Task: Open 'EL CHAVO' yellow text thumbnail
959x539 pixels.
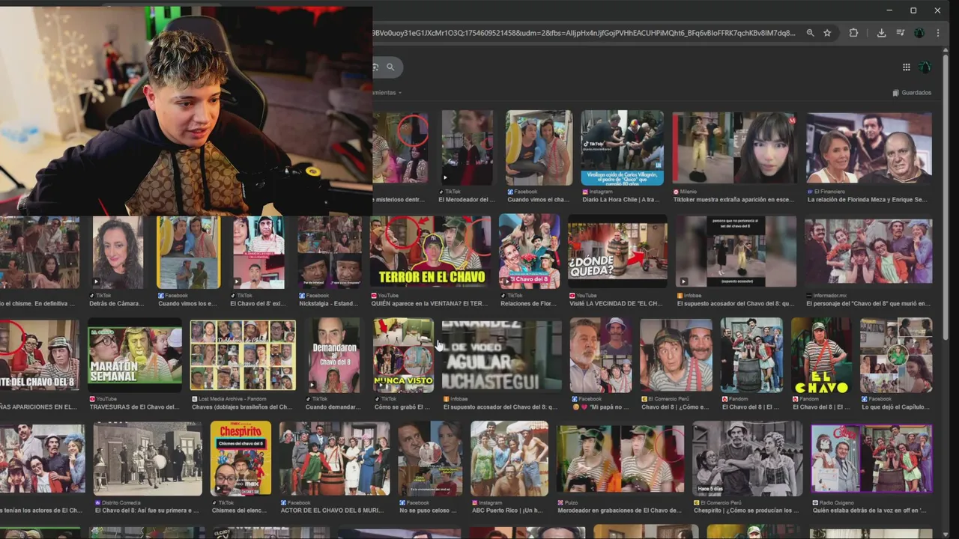Action: click(x=821, y=355)
